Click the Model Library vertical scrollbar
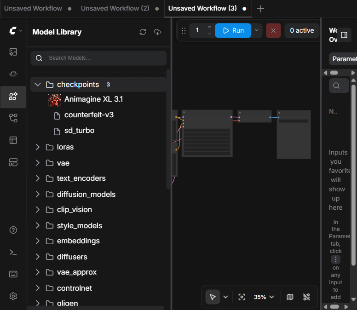The height and width of the screenshot is (310, 357). click(x=168, y=129)
